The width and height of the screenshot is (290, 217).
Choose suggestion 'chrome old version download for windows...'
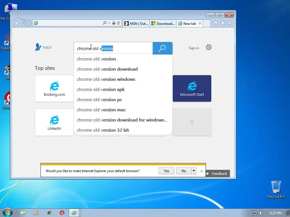tap(123, 120)
